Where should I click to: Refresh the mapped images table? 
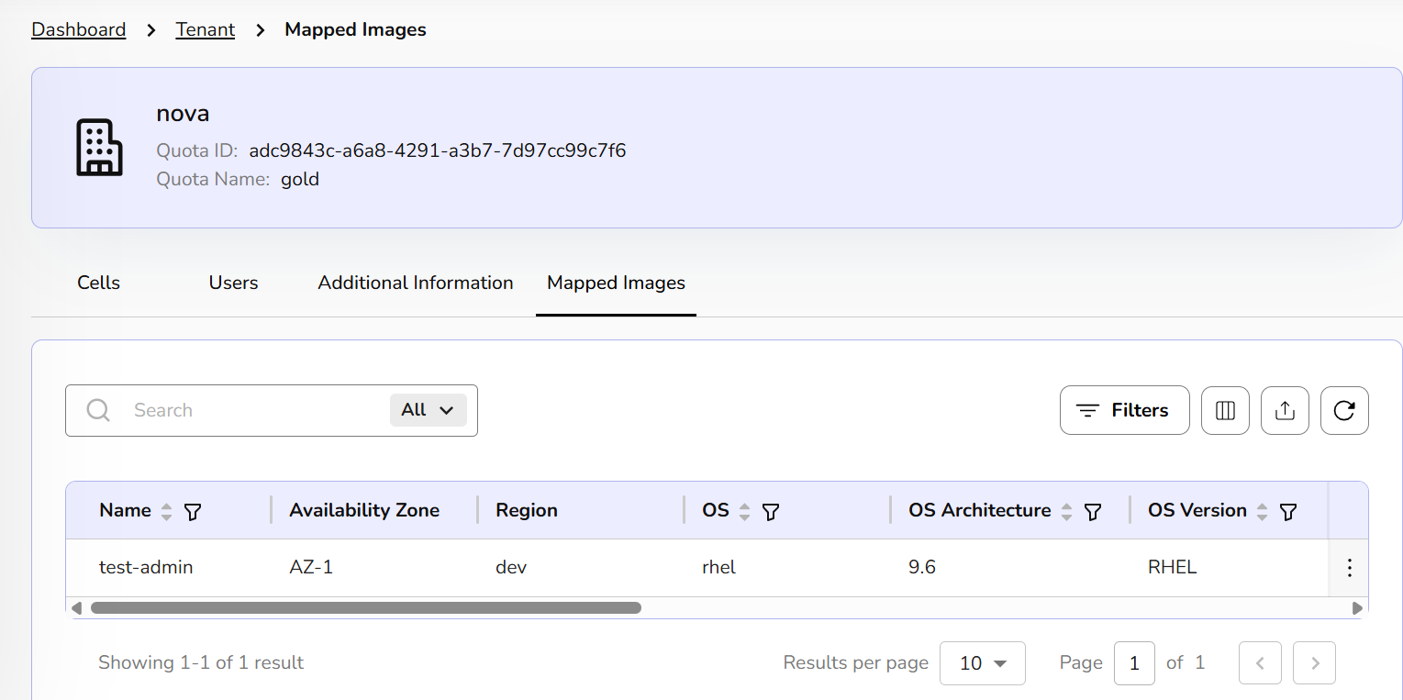click(1344, 410)
